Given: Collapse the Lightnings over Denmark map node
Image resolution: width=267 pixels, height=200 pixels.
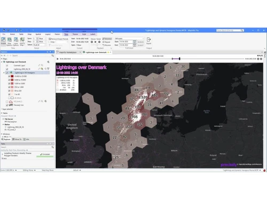Looking at the screenshot, I should coord(2,62).
